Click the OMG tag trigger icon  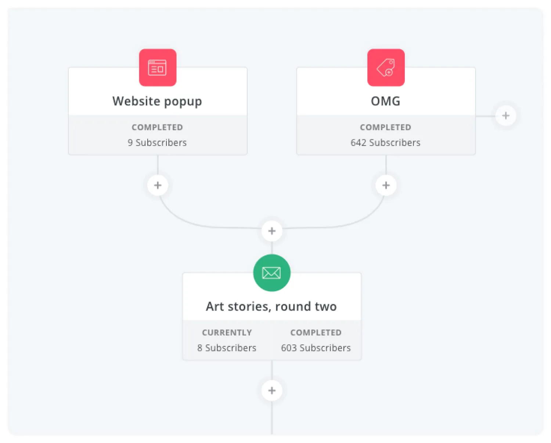(x=386, y=68)
